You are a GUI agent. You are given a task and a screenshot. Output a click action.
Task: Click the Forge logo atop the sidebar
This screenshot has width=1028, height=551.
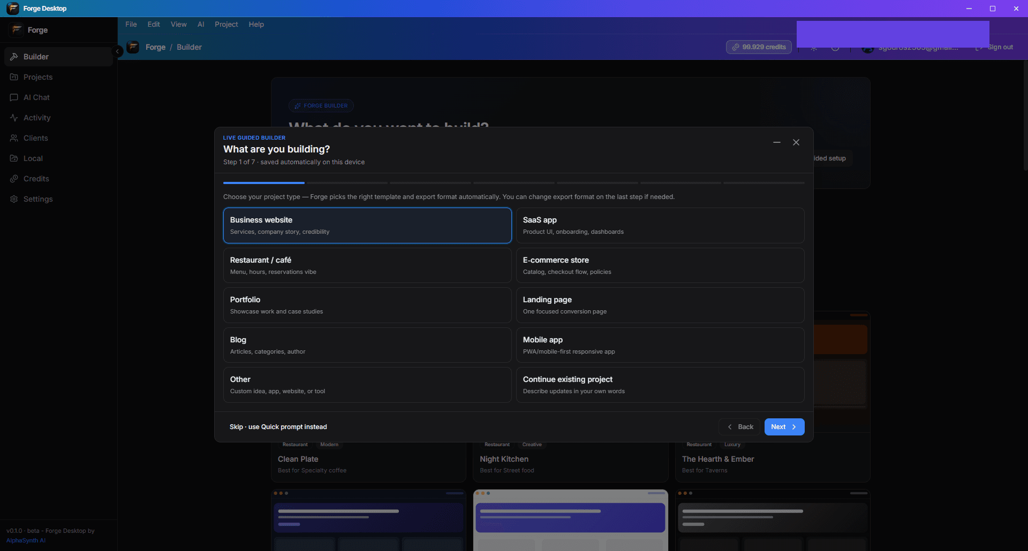point(17,30)
